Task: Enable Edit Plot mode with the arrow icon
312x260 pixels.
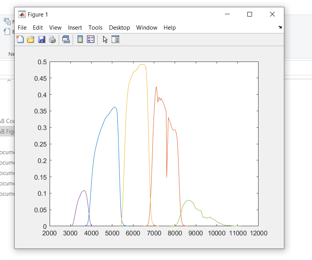Action: point(105,39)
